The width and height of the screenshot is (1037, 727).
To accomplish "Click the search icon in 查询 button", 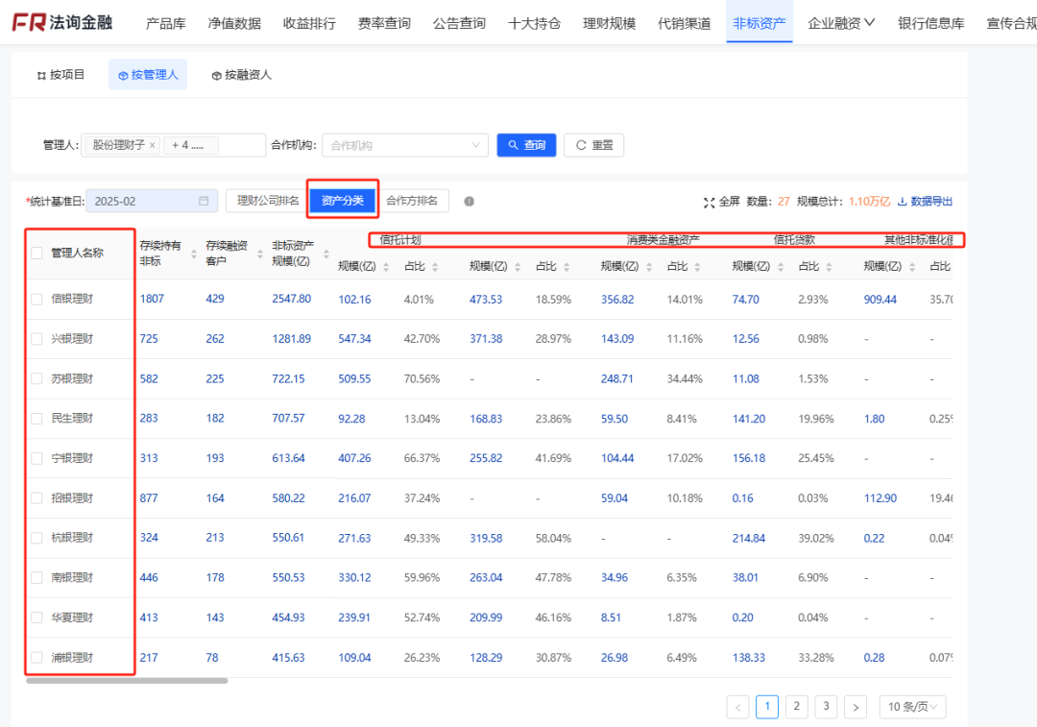I will coord(513,145).
